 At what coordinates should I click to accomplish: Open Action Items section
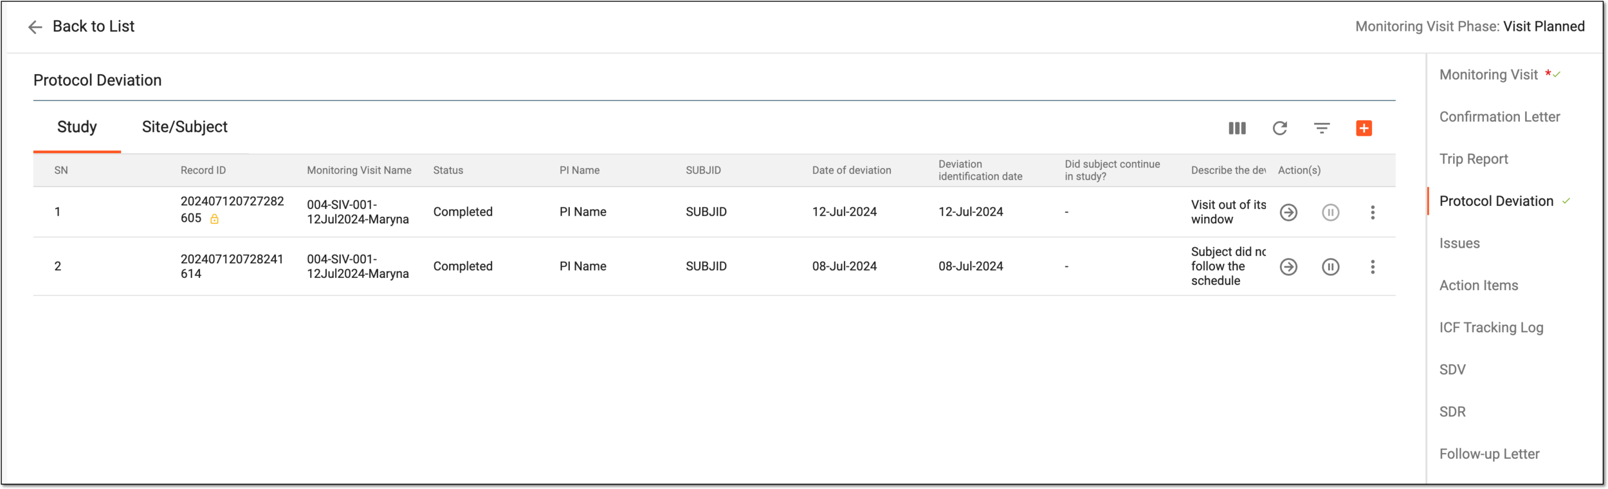coord(1479,285)
